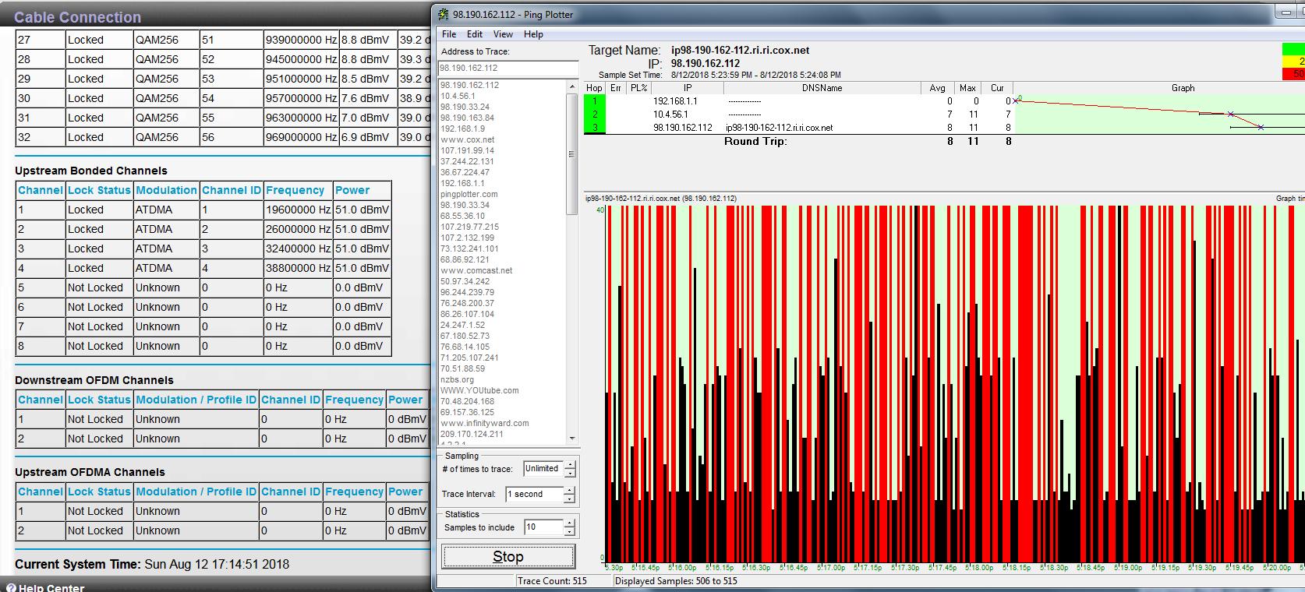Image resolution: width=1305 pixels, height=592 pixels.
Task: Click the red latency legend swatch
Action: coord(1293,74)
